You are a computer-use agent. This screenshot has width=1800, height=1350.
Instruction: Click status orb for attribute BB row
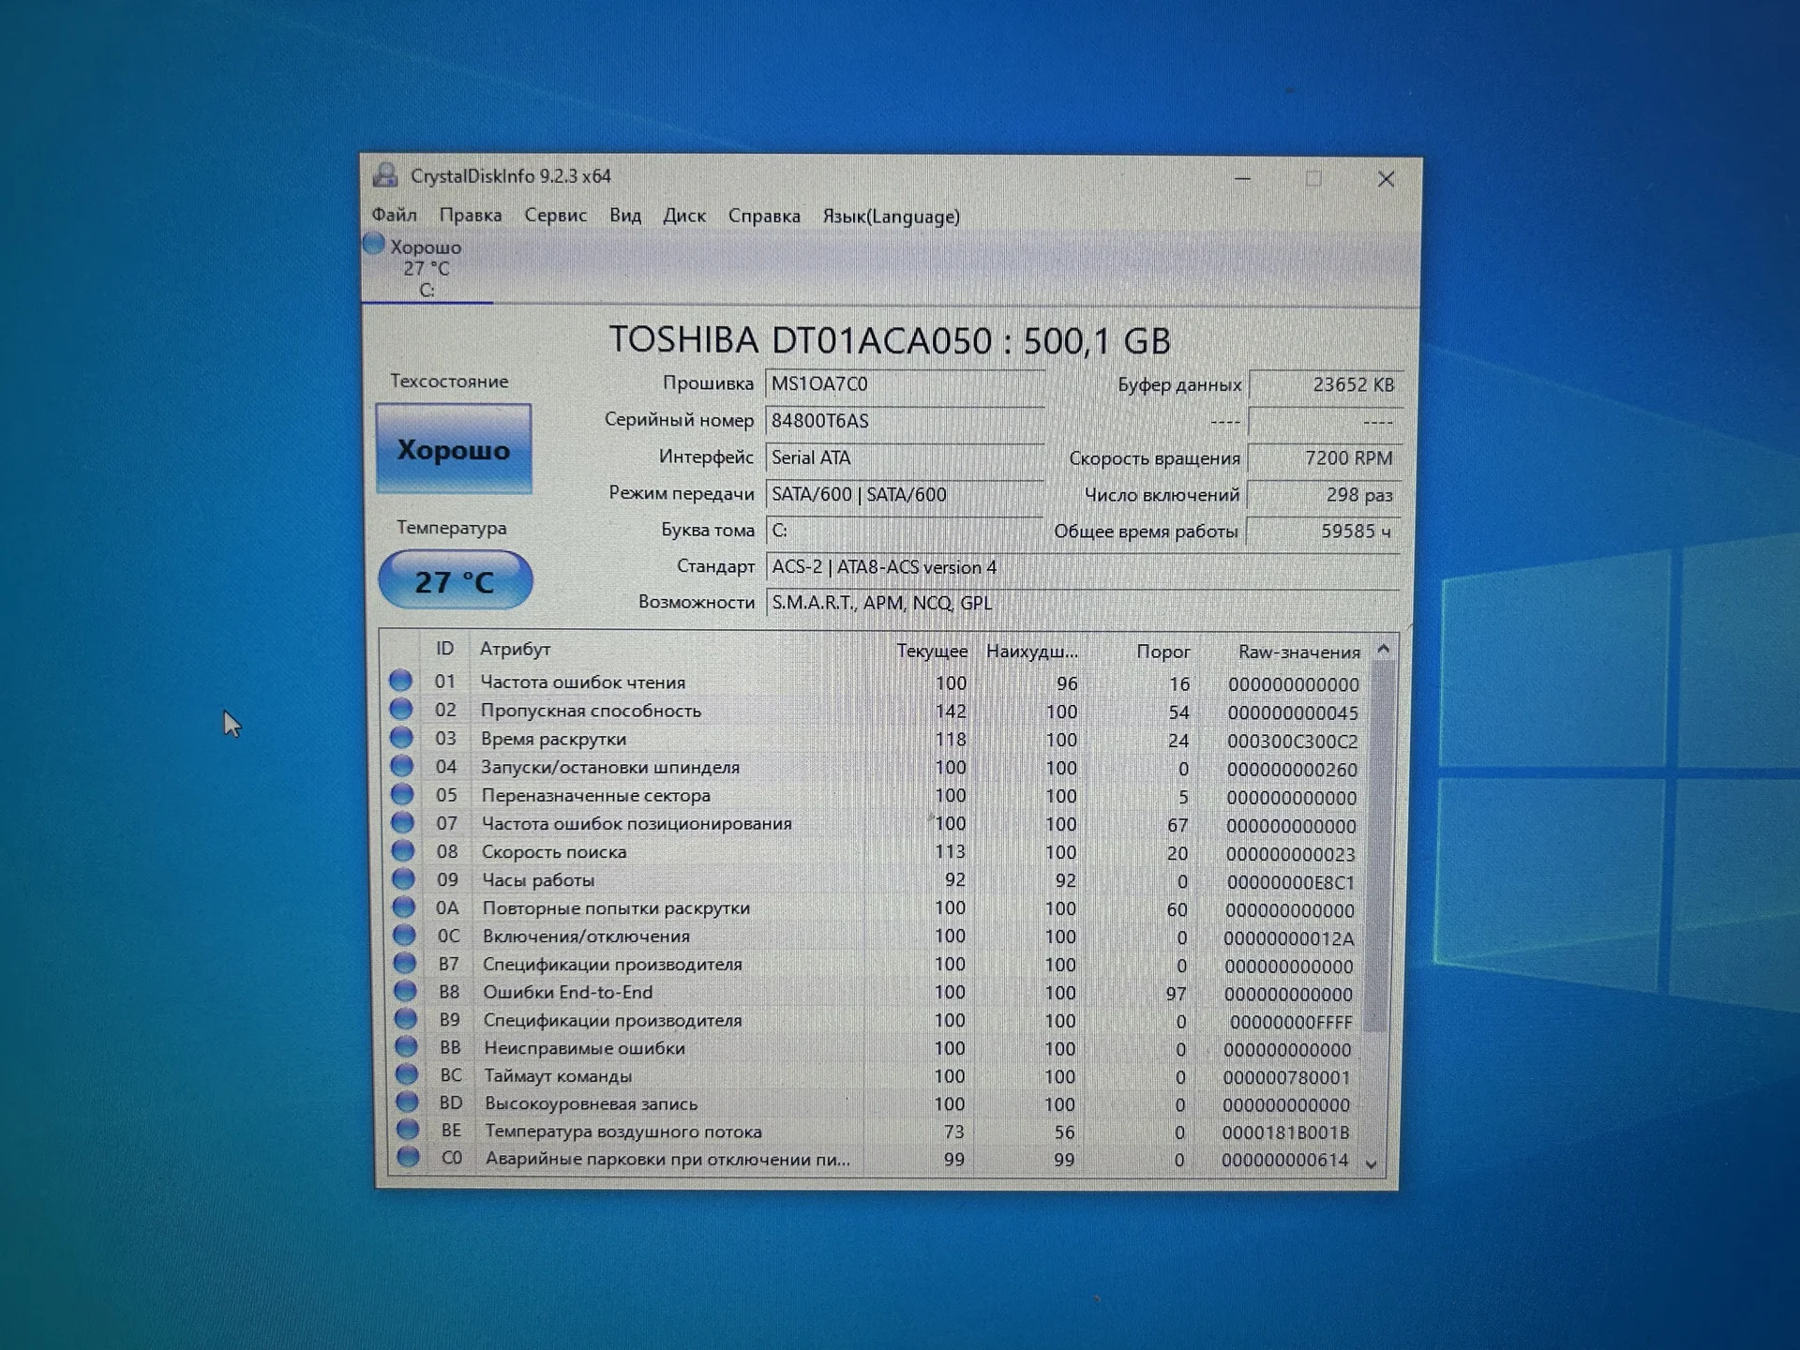point(407,1046)
